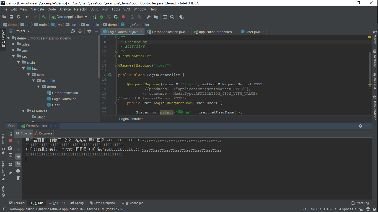Collapse the src folder in the Project tree
Viewport: 378px width, 212px height.
13,56
